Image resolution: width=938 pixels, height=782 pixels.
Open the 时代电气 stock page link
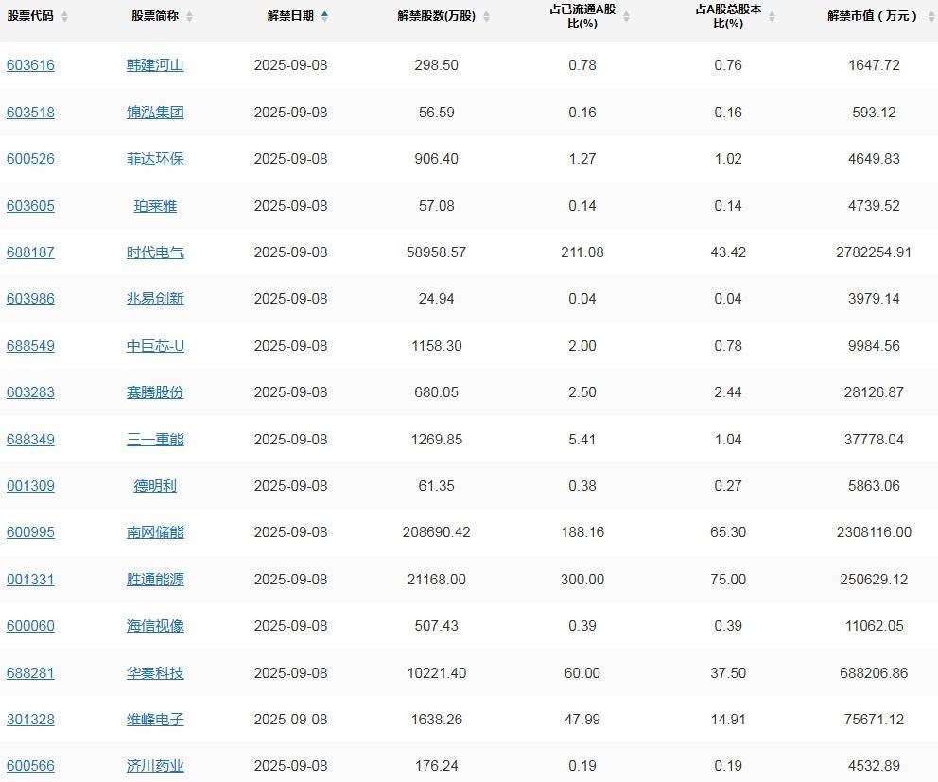(x=155, y=252)
